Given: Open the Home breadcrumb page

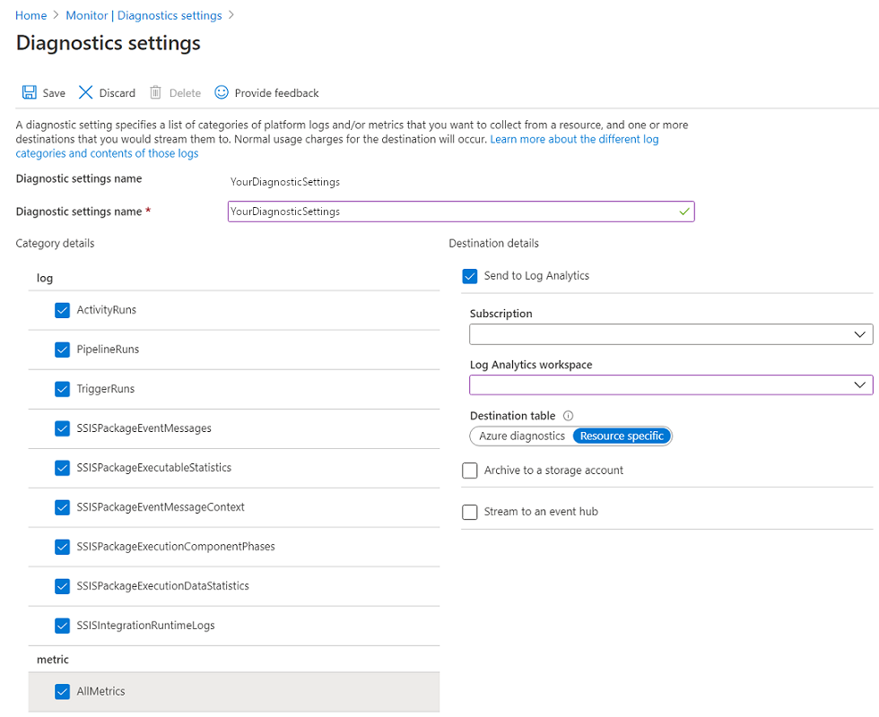Looking at the screenshot, I should tap(30, 15).
